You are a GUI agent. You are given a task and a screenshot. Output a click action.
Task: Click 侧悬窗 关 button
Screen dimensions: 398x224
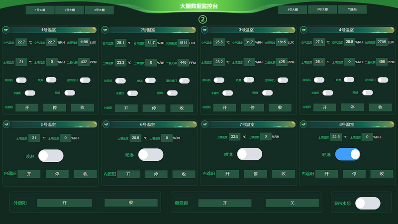point(292,203)
